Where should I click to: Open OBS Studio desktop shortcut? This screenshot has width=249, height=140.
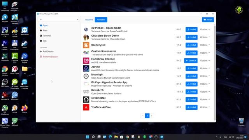tap(5, 83)
